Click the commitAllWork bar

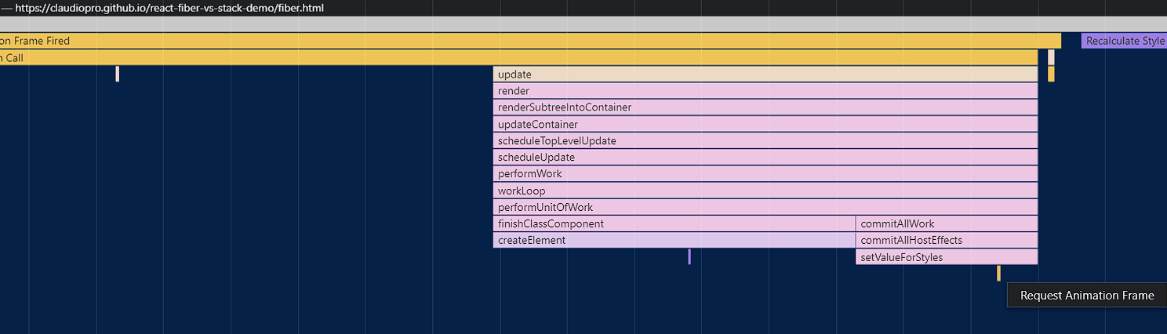pyautogui.click(x=947, y=224)
